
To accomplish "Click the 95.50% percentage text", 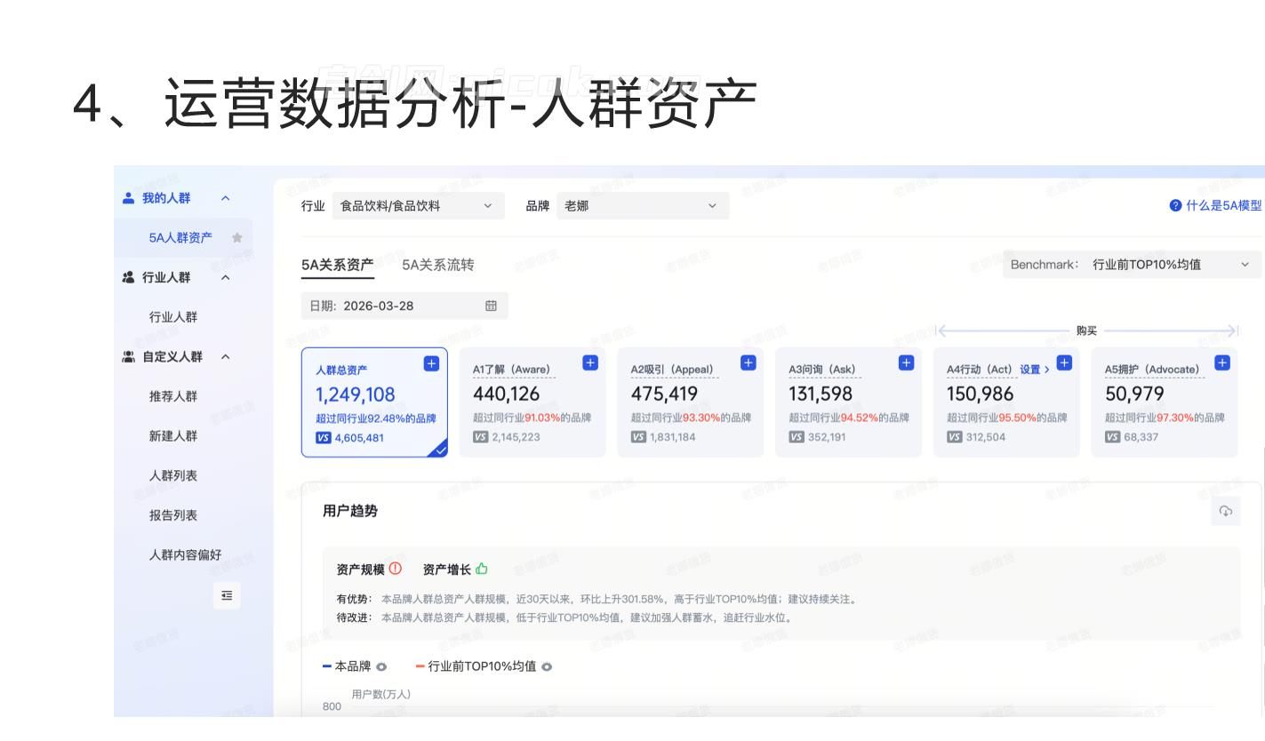I will 1018,418.
